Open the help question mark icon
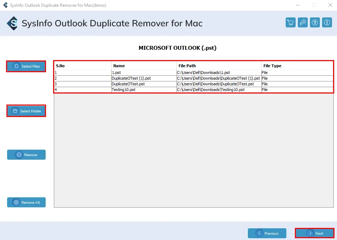This screenshot has width=337, height=240. click(315, 22)
